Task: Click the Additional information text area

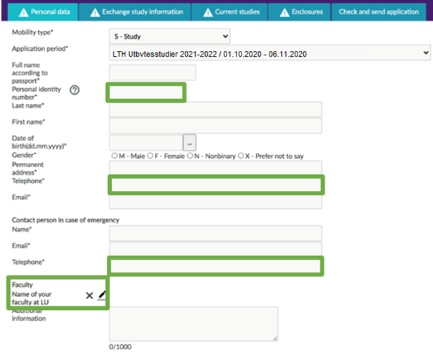Action: point(193,324)
